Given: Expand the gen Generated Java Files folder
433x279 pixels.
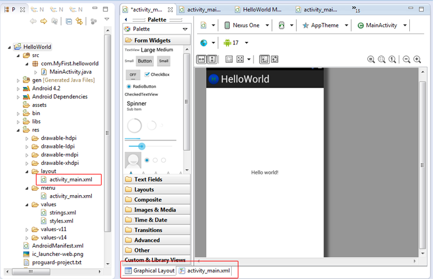Looking at the screenshot, I should click(x=18, y=81).
